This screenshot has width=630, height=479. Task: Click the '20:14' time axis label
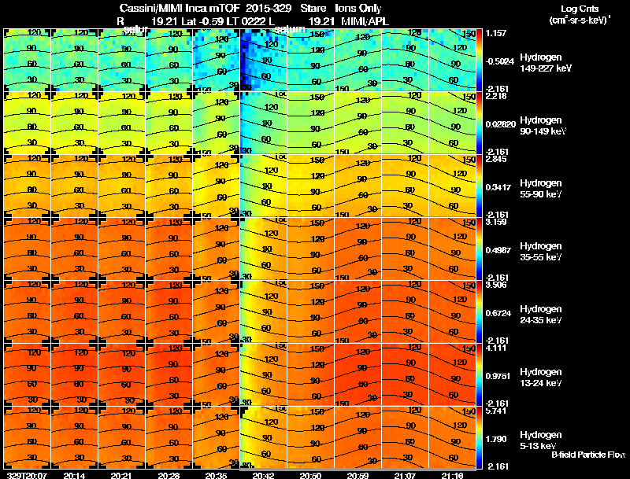point(74,475)
